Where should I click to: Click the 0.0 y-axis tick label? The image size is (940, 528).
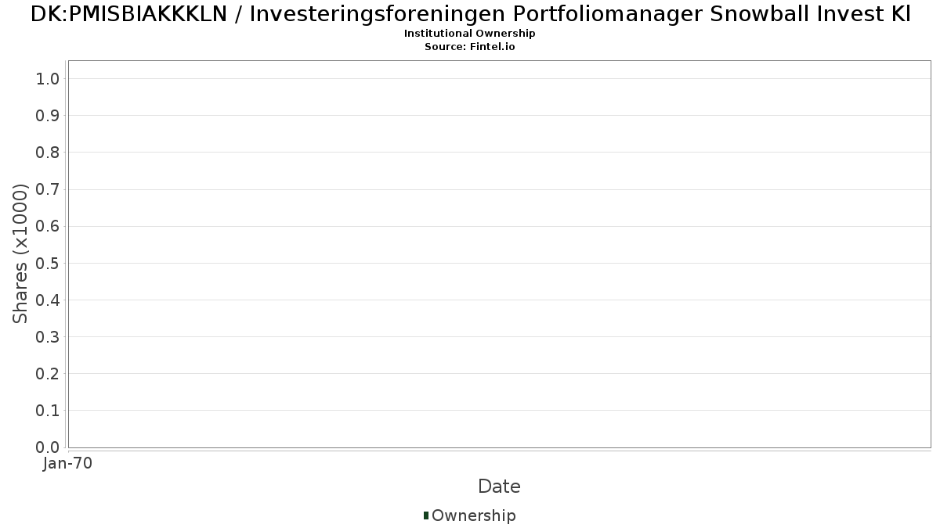(48, 447)
